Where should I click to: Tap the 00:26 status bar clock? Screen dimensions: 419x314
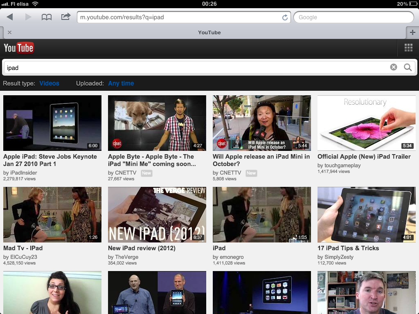point(209,4)
